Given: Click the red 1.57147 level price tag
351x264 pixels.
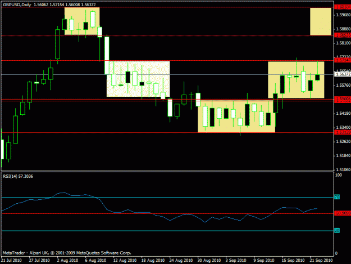Looking at the screenshot, I should tap(343, 60).
